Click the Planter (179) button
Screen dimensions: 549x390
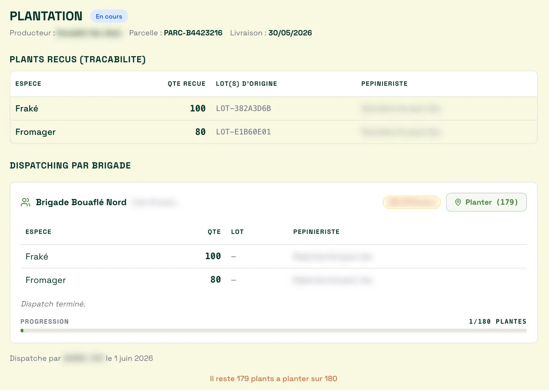point(486,202)
